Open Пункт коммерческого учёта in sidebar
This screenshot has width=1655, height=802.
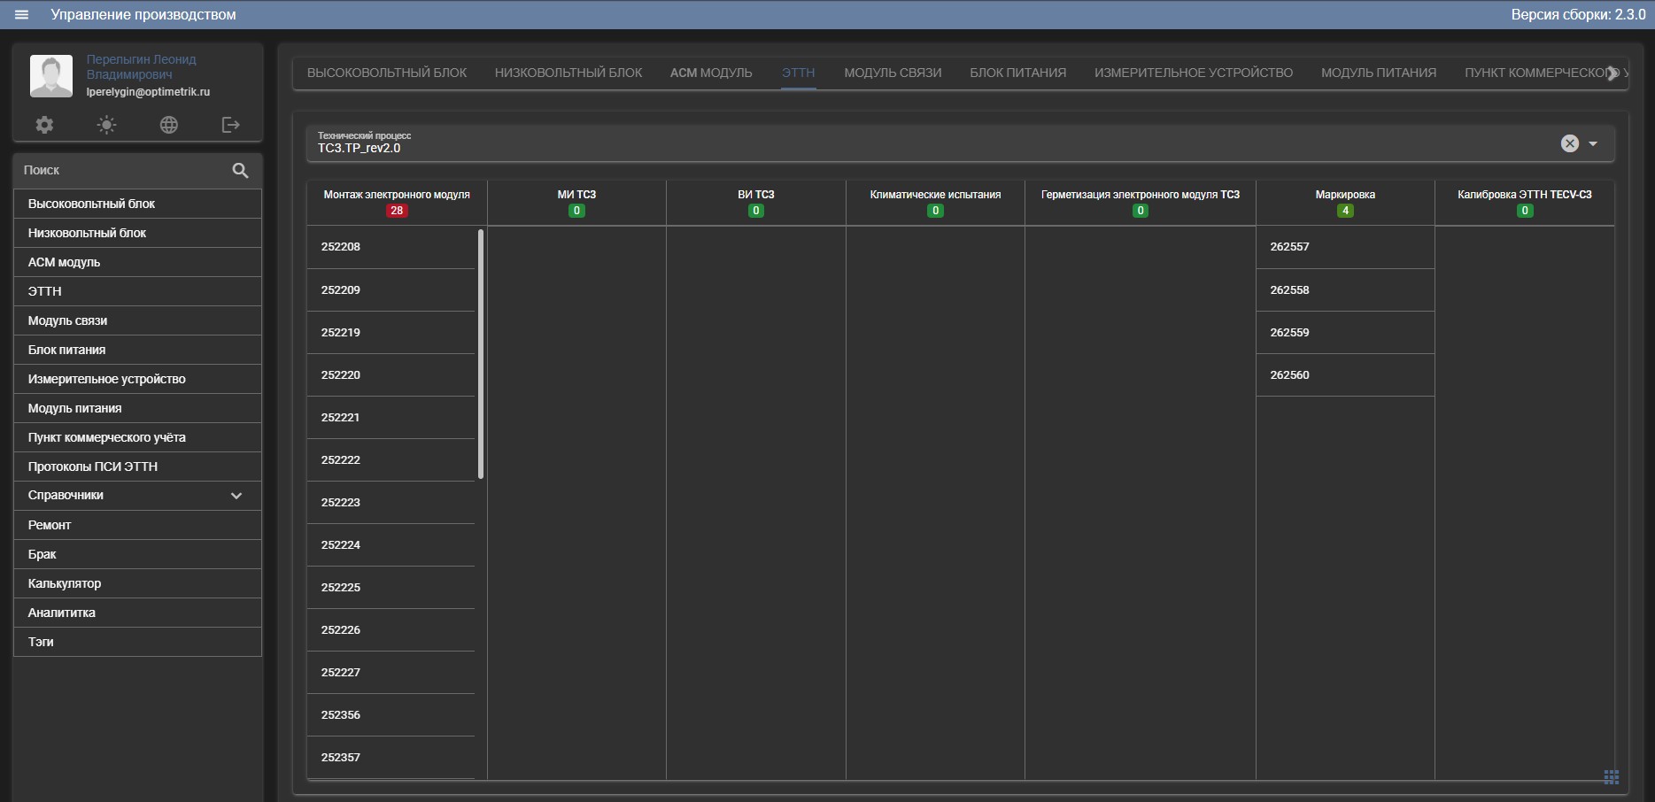(x=137, y=437)
